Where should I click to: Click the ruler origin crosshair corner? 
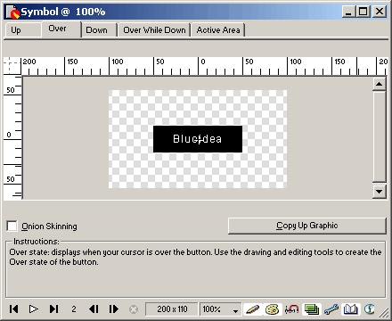pos(12,66)
